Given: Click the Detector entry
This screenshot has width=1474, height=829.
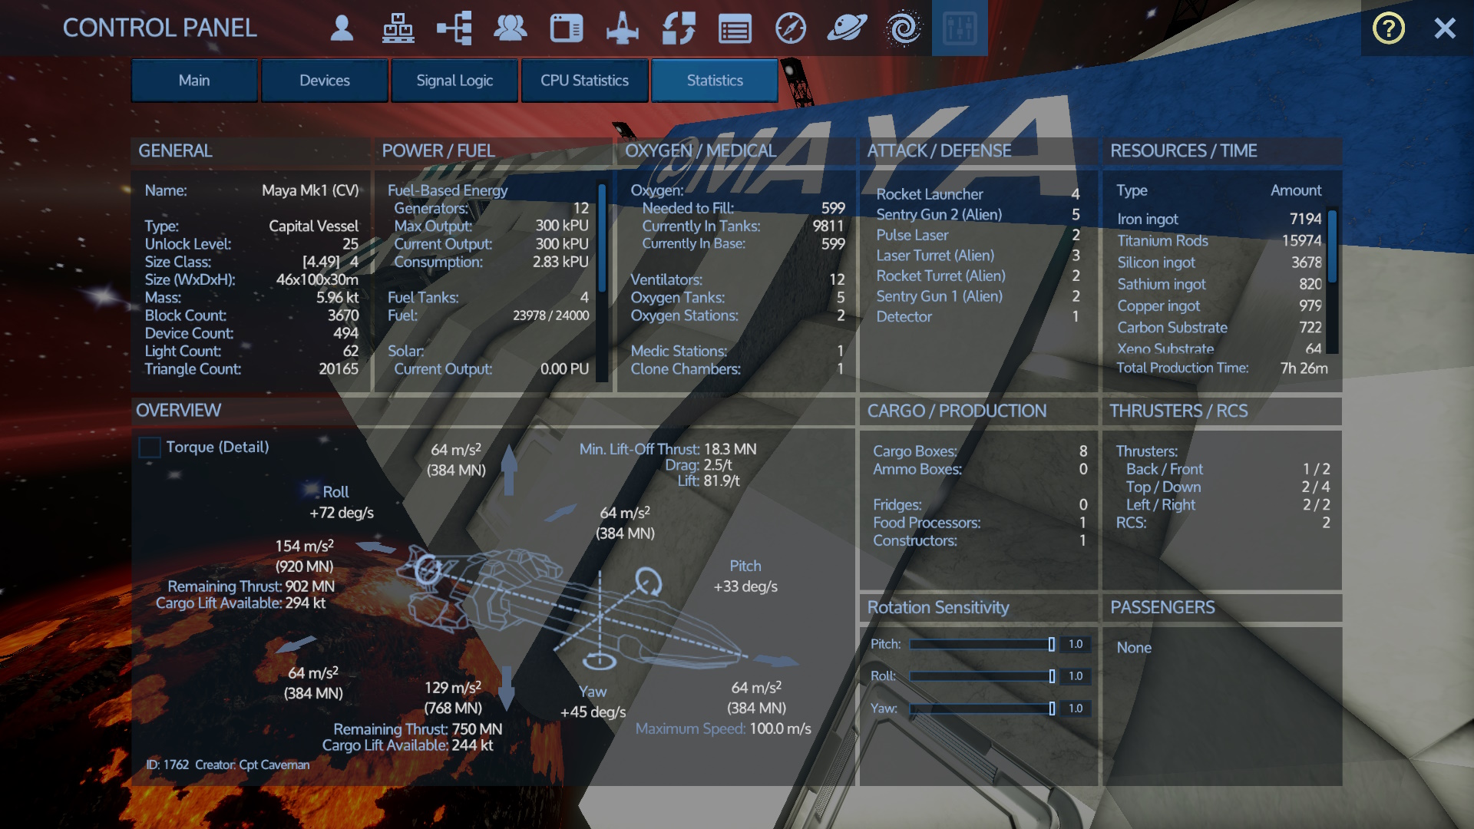Looking at the screenshot, I should coord(978,316).
